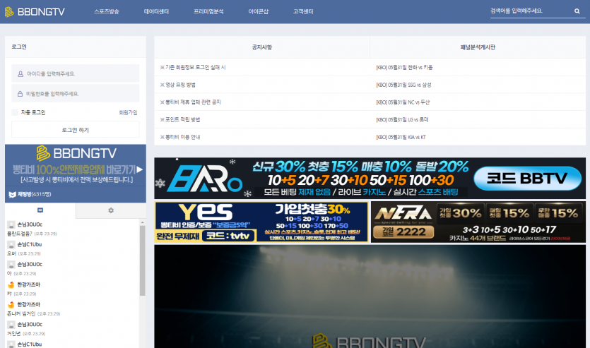Click the BARO 코드 BBTV banner
The height and width of the screenshot is (348, 590).
coord(370,178)
